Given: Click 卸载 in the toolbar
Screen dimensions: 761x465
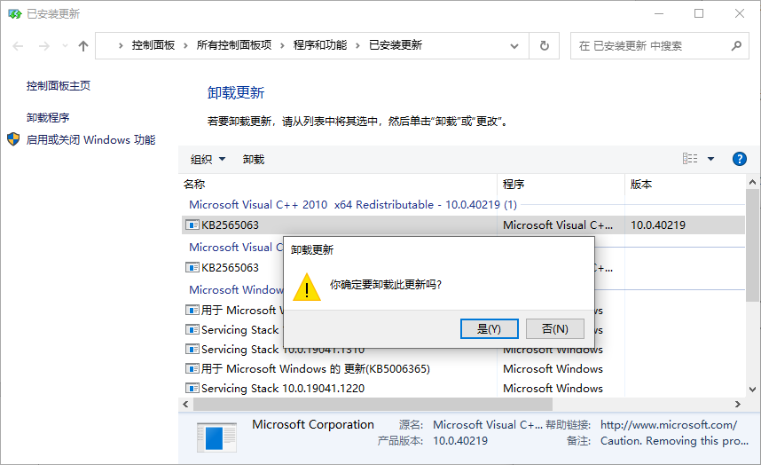Looking at the screenshot, I should pyautogui.click(x=254, y=159).
